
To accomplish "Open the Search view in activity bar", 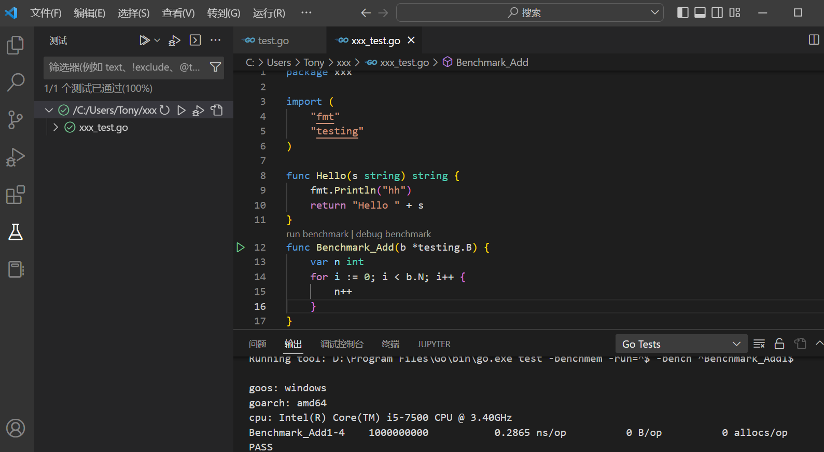I will [x=16, y=82].
